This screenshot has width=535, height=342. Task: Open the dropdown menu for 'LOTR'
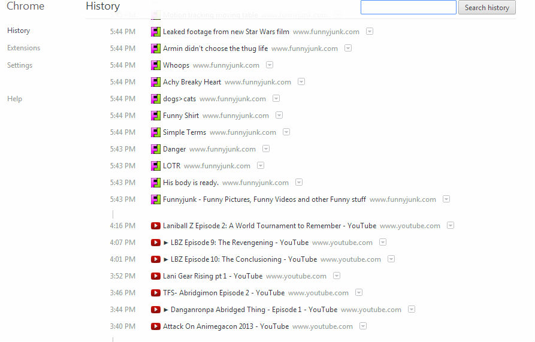(261, 165)
